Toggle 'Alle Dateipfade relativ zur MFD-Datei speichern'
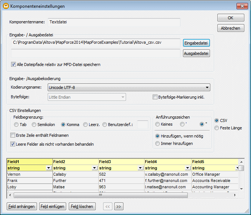The width and height of the screenshot is (251, 215). (x=14, y=64)
